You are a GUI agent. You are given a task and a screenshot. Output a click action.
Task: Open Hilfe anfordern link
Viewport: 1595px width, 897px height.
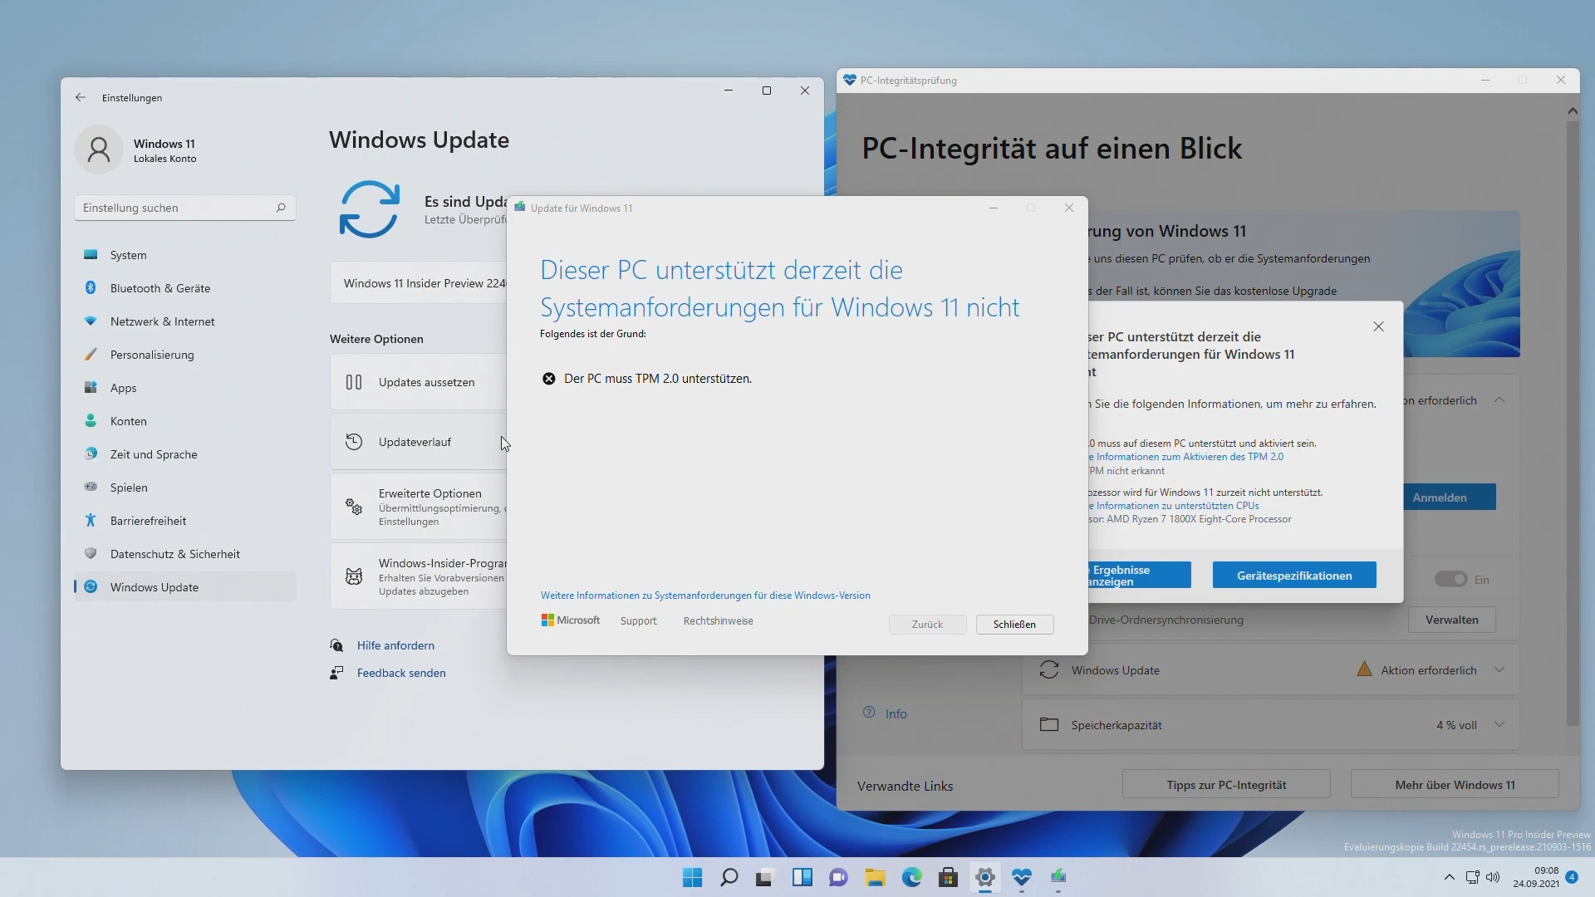(x=395, y=645)
